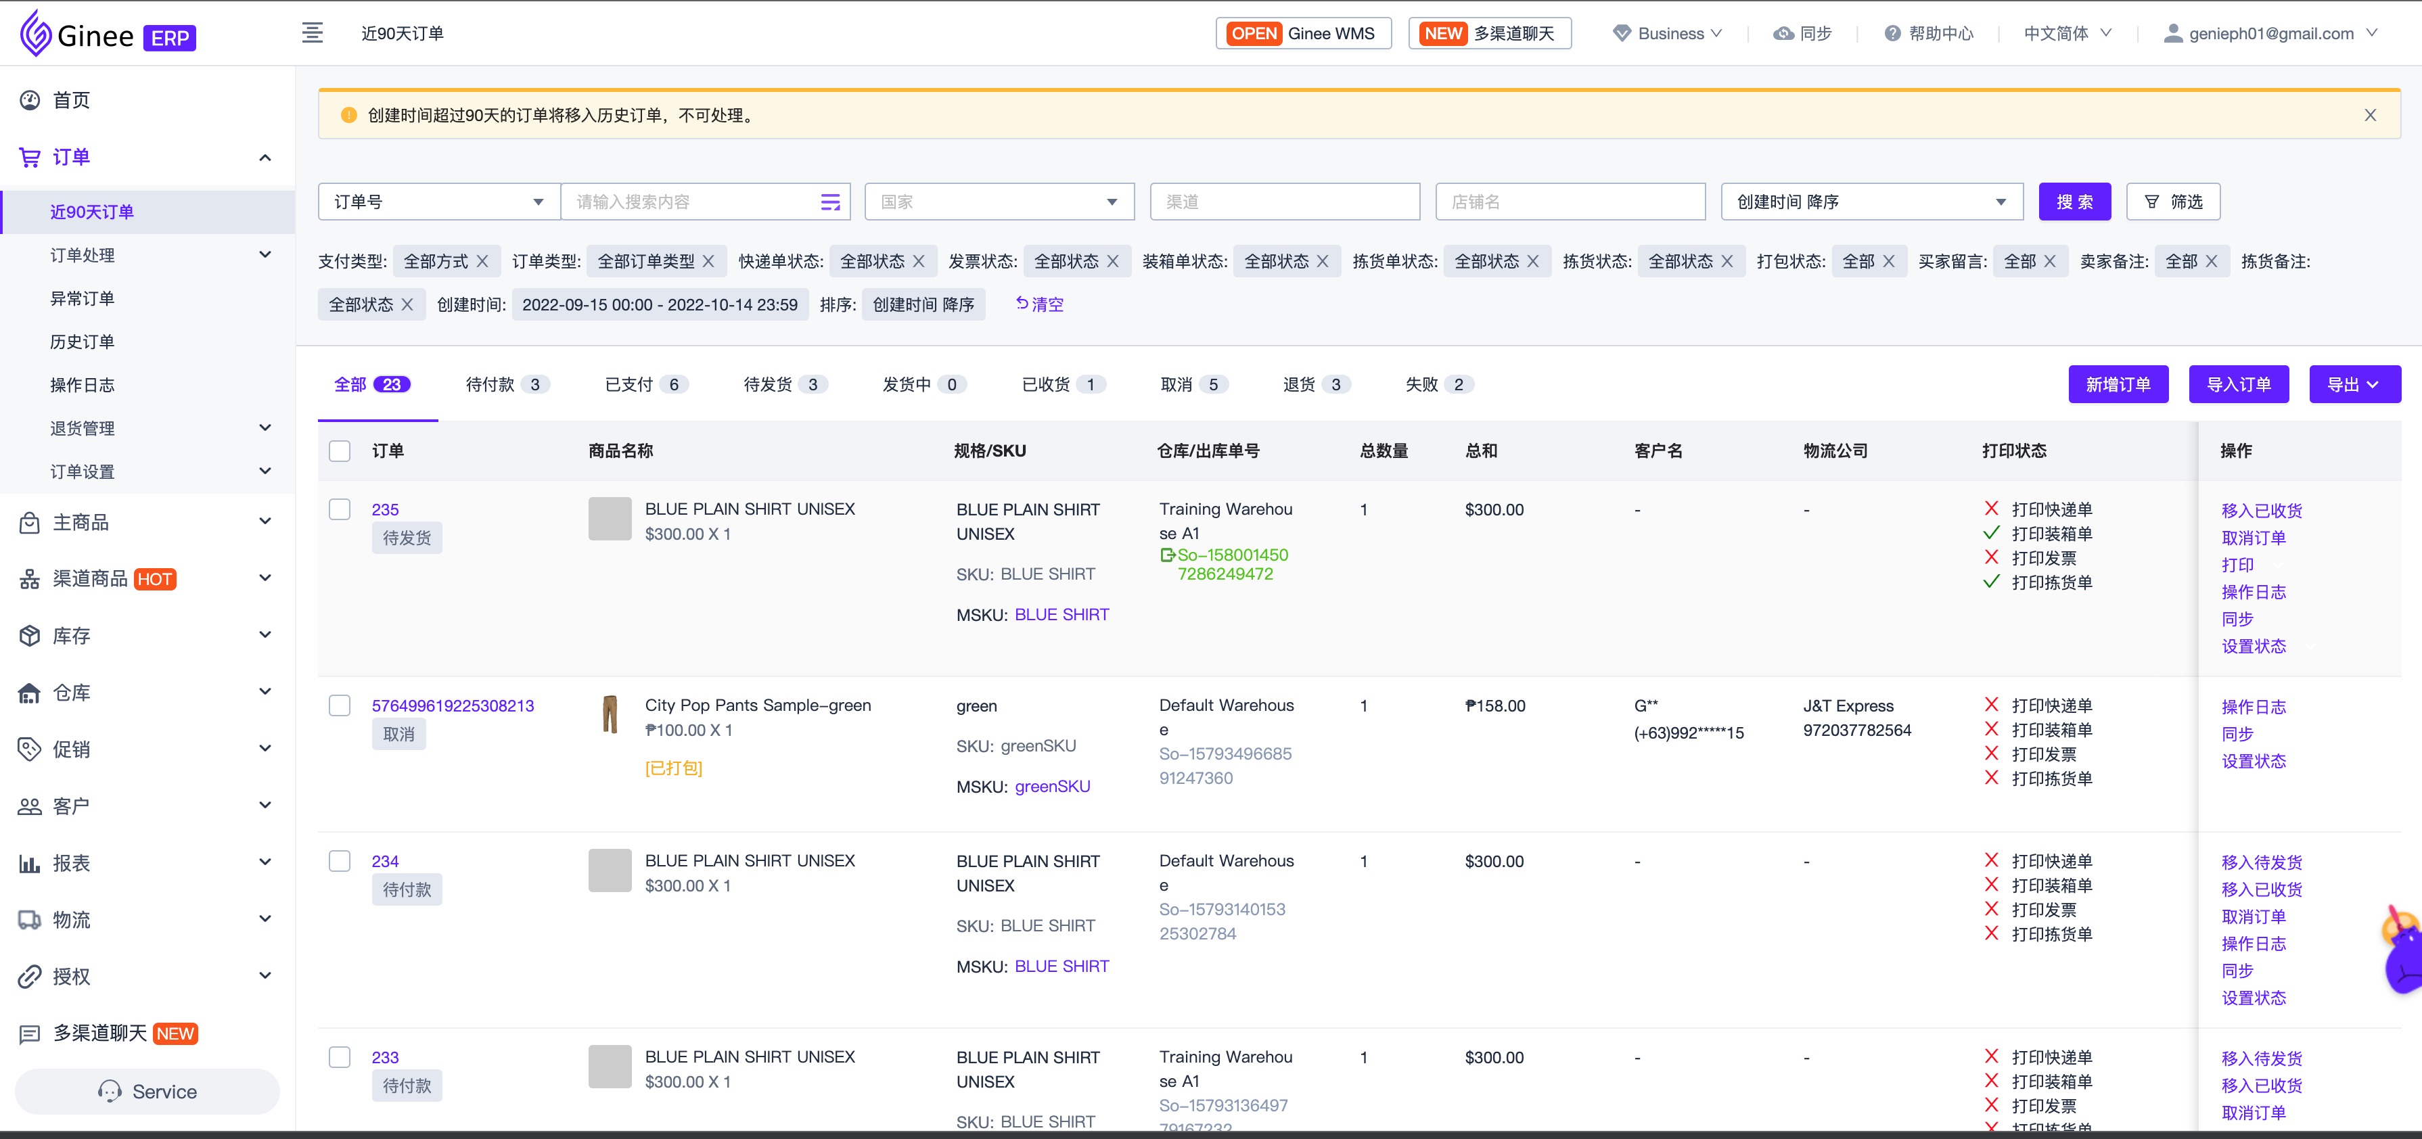Check the box for order 233

click(340, 1057)
